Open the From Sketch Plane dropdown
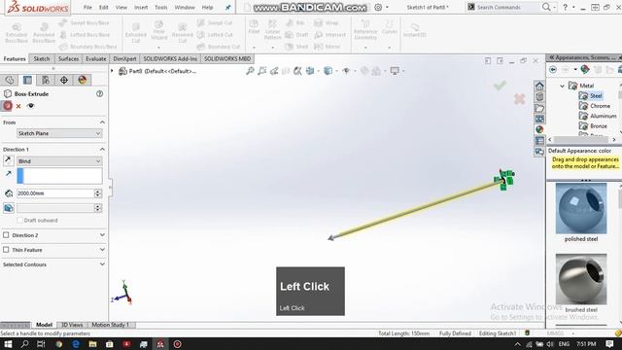 point(59,133)
